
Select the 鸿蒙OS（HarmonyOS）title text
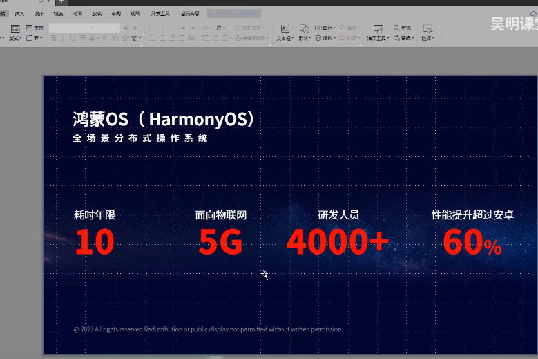pyautogui.click(x=163, y=119)
